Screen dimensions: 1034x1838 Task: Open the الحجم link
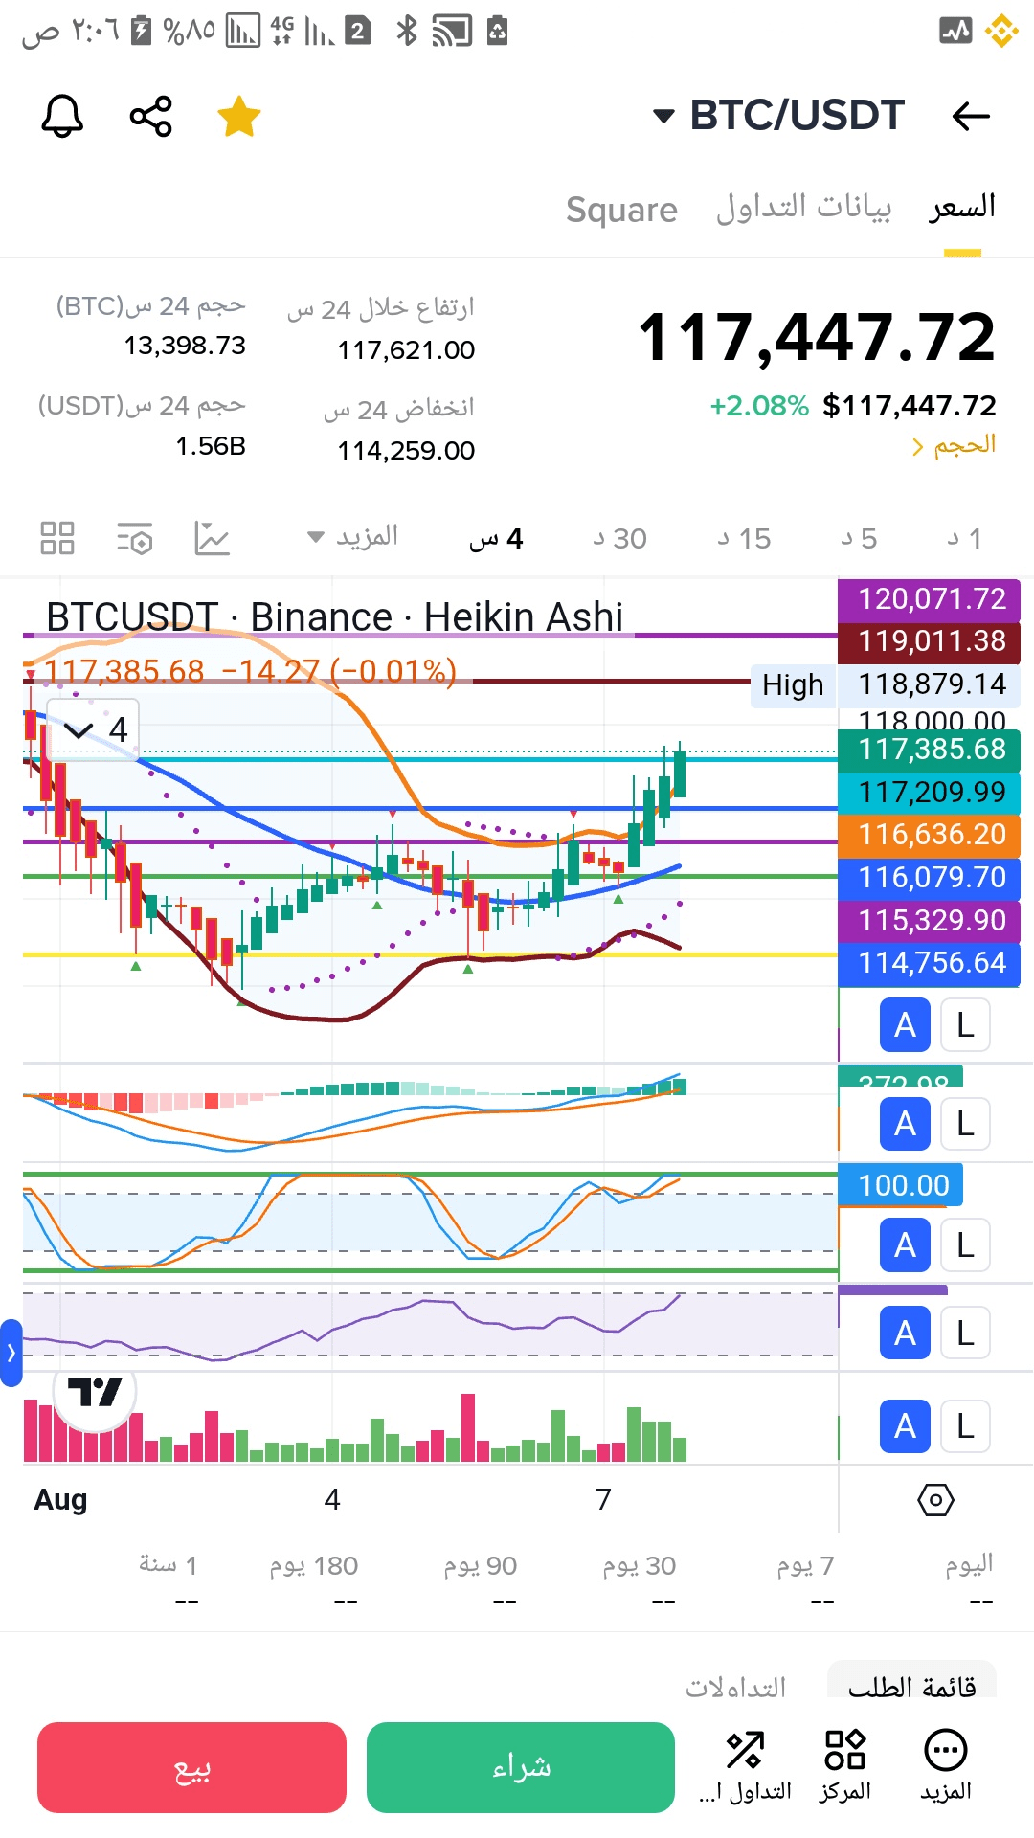tap(954, 445)
